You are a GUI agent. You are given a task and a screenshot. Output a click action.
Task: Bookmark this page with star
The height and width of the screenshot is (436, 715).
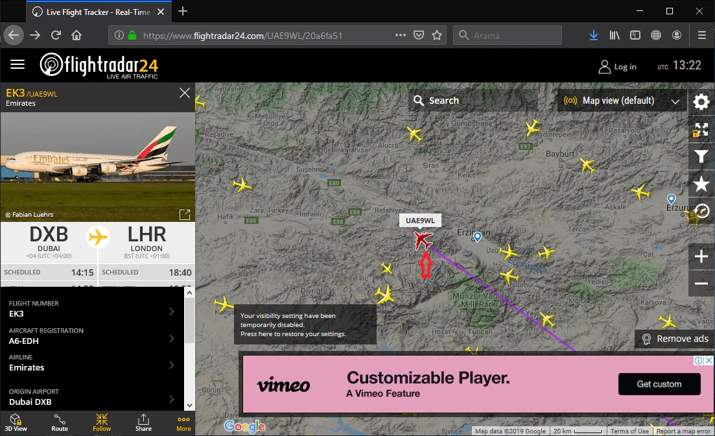coord(437,35)
